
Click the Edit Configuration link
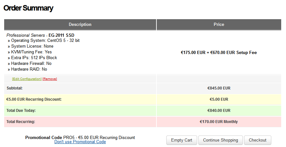click(x=27, y=79)
